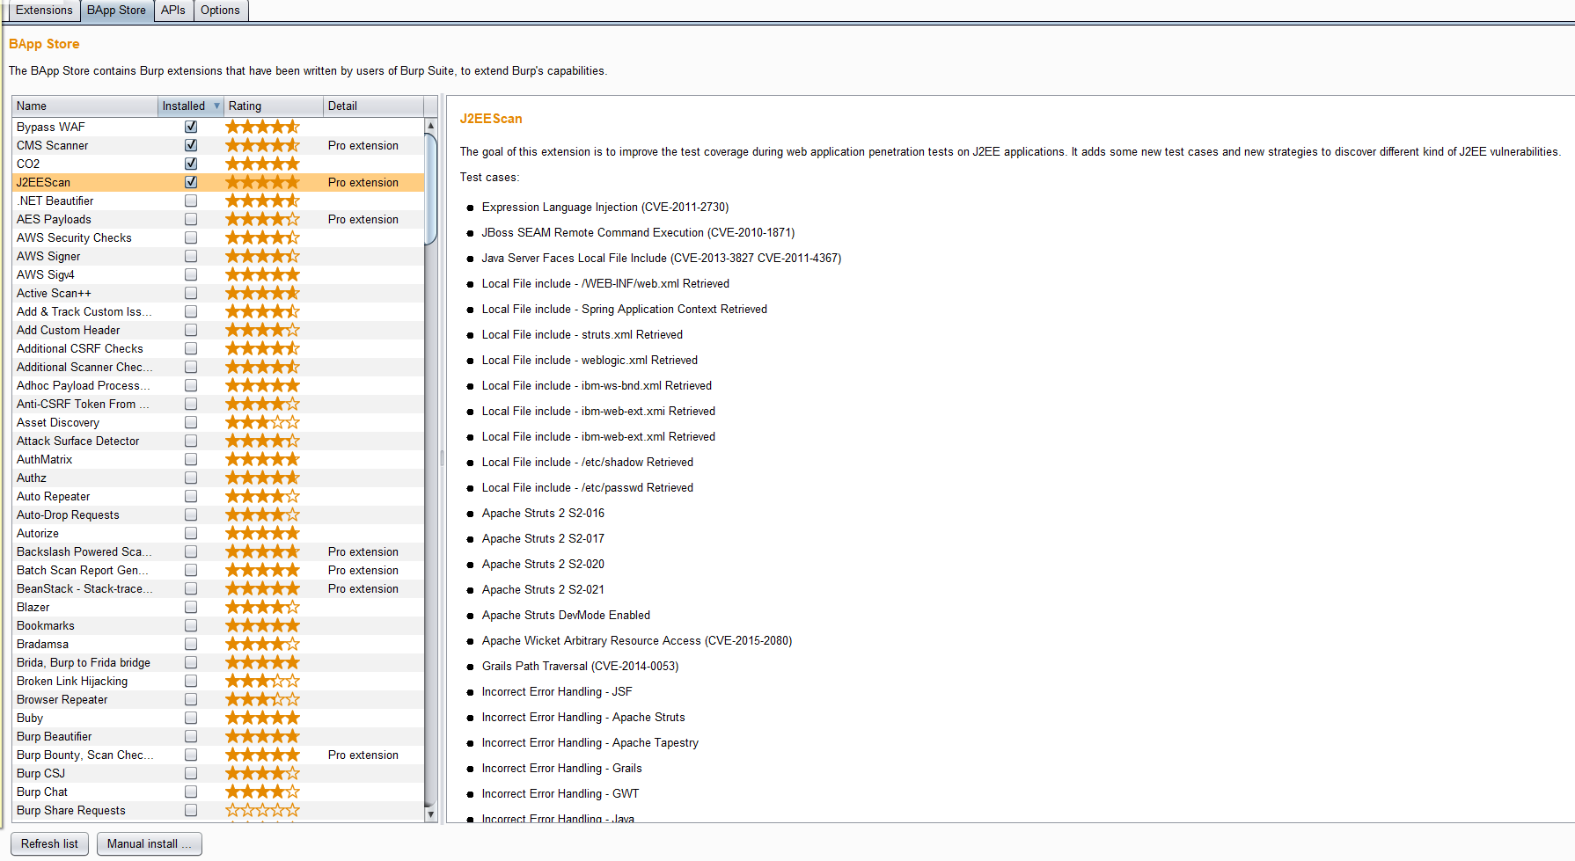Click the star rating of AWS Signer

262,256
